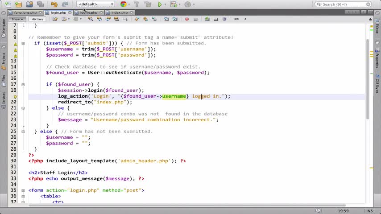Screen dimensions: 381x214
Task: Collapse the else fold at line 25
Action: tap(23, 132)
